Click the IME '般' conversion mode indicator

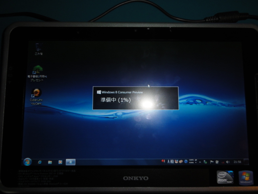172,161
